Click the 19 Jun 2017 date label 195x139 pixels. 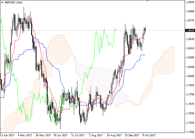click(x=60, y=135)
